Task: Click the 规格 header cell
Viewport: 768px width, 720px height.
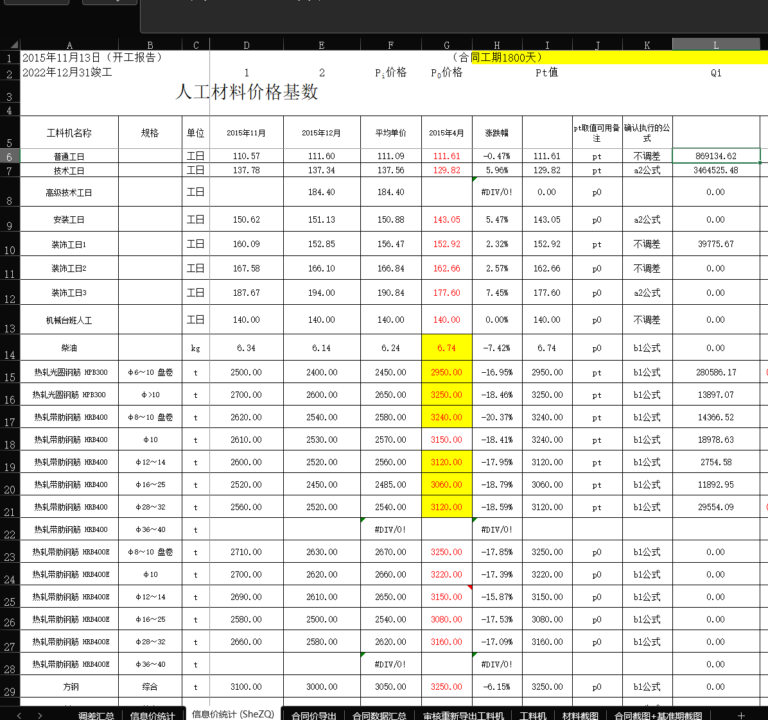Action: [x=150, y=133]
